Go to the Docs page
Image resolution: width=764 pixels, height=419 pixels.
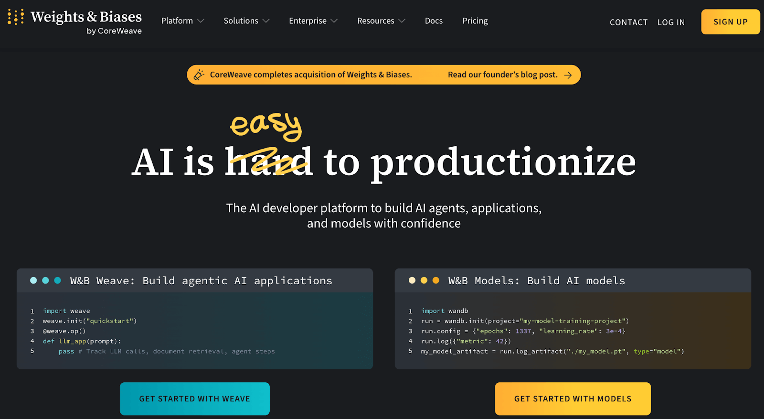(434, 21)
